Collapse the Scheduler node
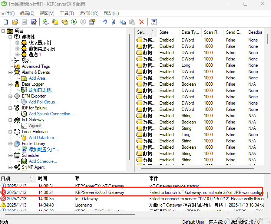 (x=10, y=155)
